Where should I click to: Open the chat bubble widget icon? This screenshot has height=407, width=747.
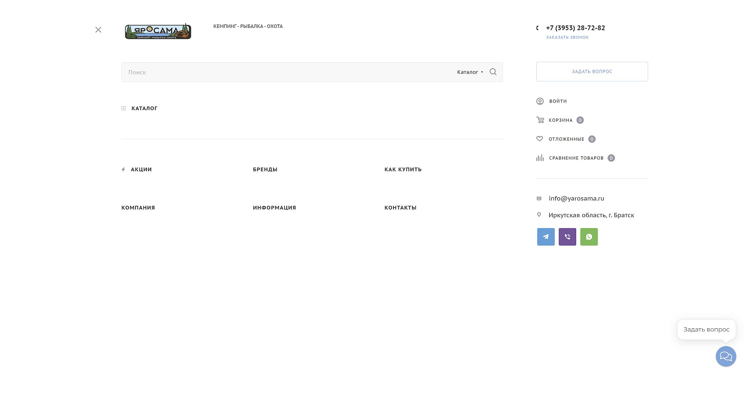click(726, 357)
